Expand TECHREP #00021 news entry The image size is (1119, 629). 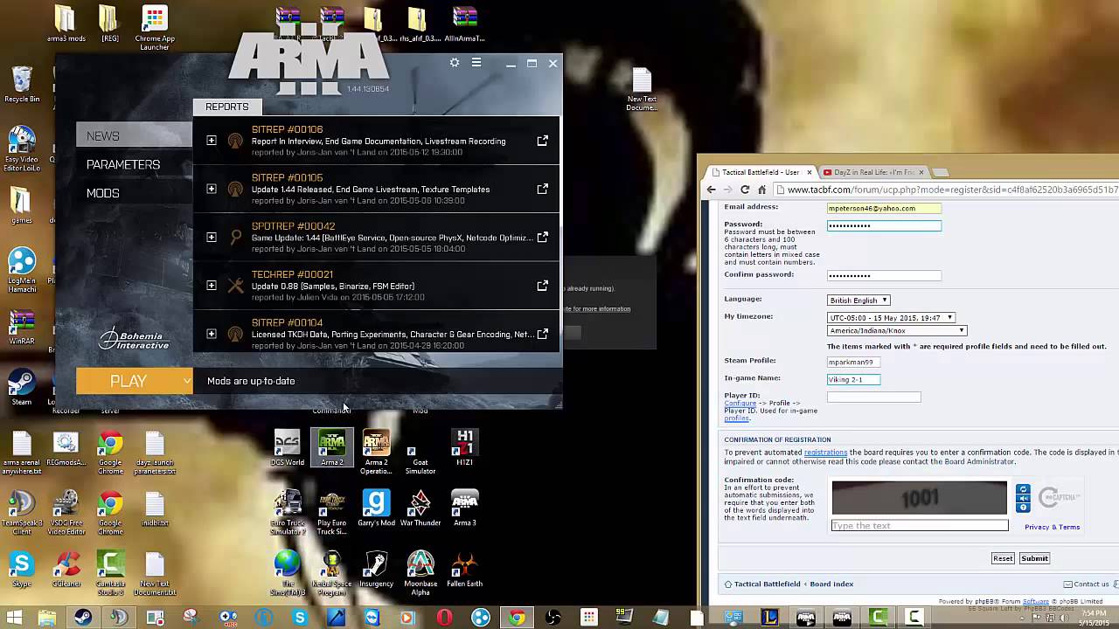[x=212, y=286]
